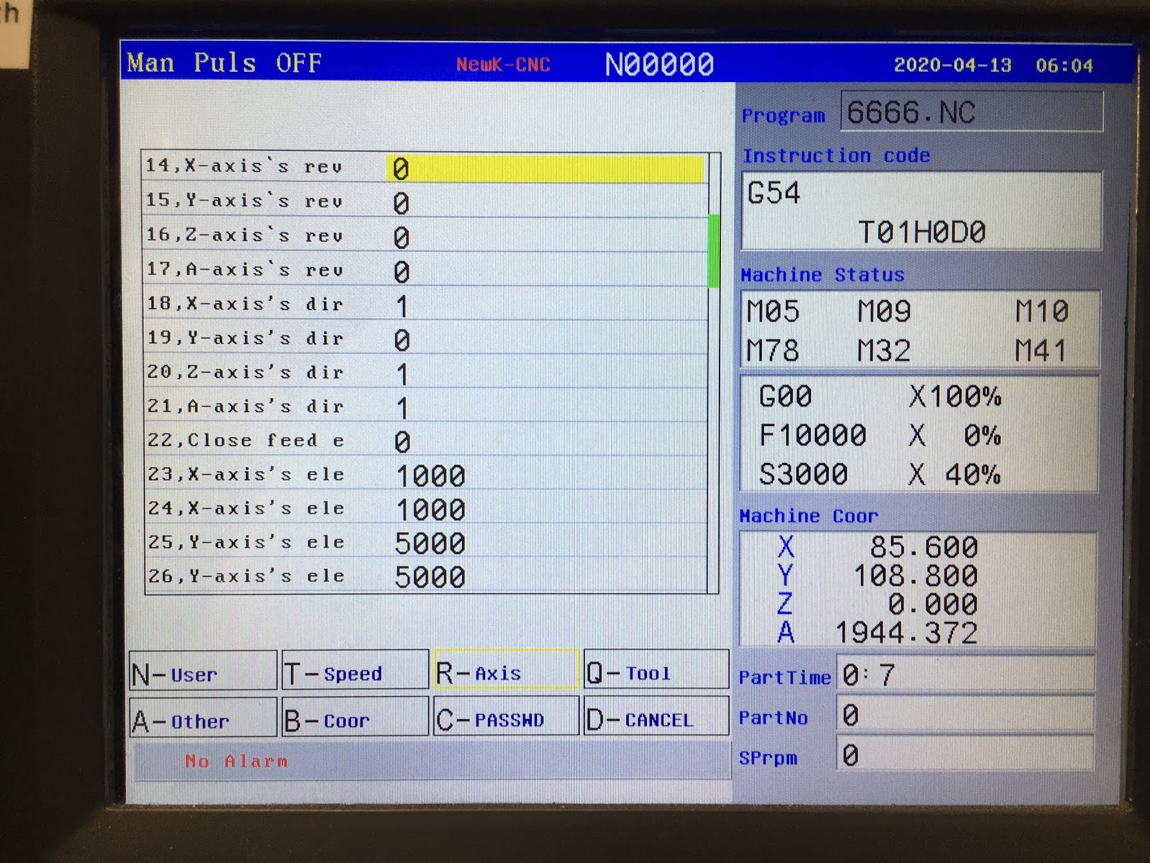Image resolution: width=1150 pixels, height=863 pixels.
Task: Click the M32 machine status code
Action: click(885, 351)
